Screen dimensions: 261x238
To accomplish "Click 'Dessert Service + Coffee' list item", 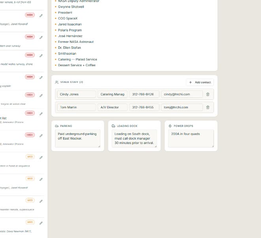I will [x=77, y=65].
